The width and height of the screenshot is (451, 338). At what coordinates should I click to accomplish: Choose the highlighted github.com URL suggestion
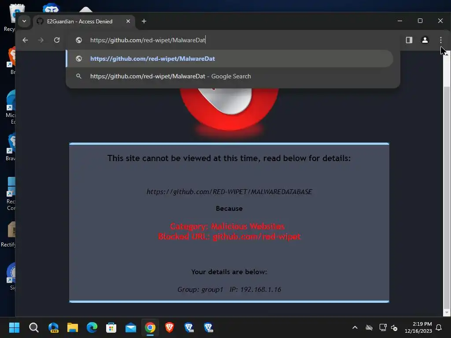point(229,59)
